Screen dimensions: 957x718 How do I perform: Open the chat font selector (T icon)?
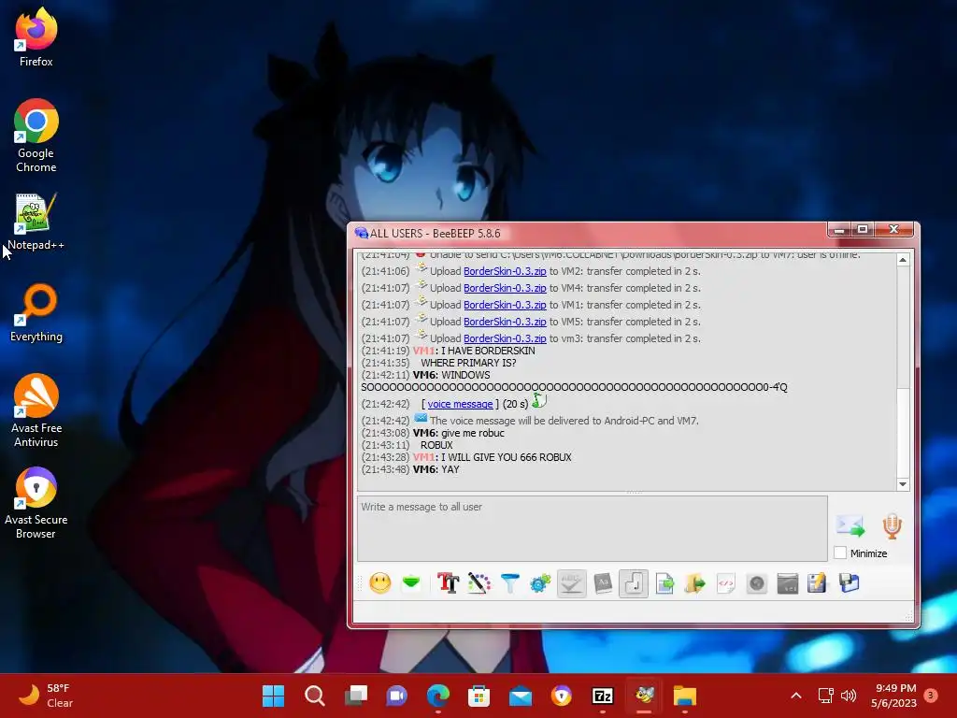point(448,583)
